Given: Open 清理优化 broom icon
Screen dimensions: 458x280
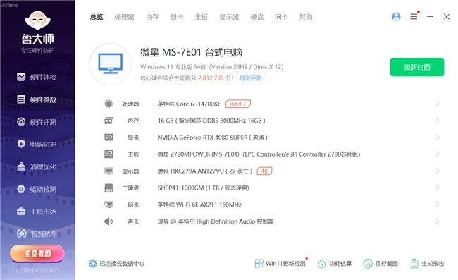Looking at the screenshot, I should (x=21, y=166).
